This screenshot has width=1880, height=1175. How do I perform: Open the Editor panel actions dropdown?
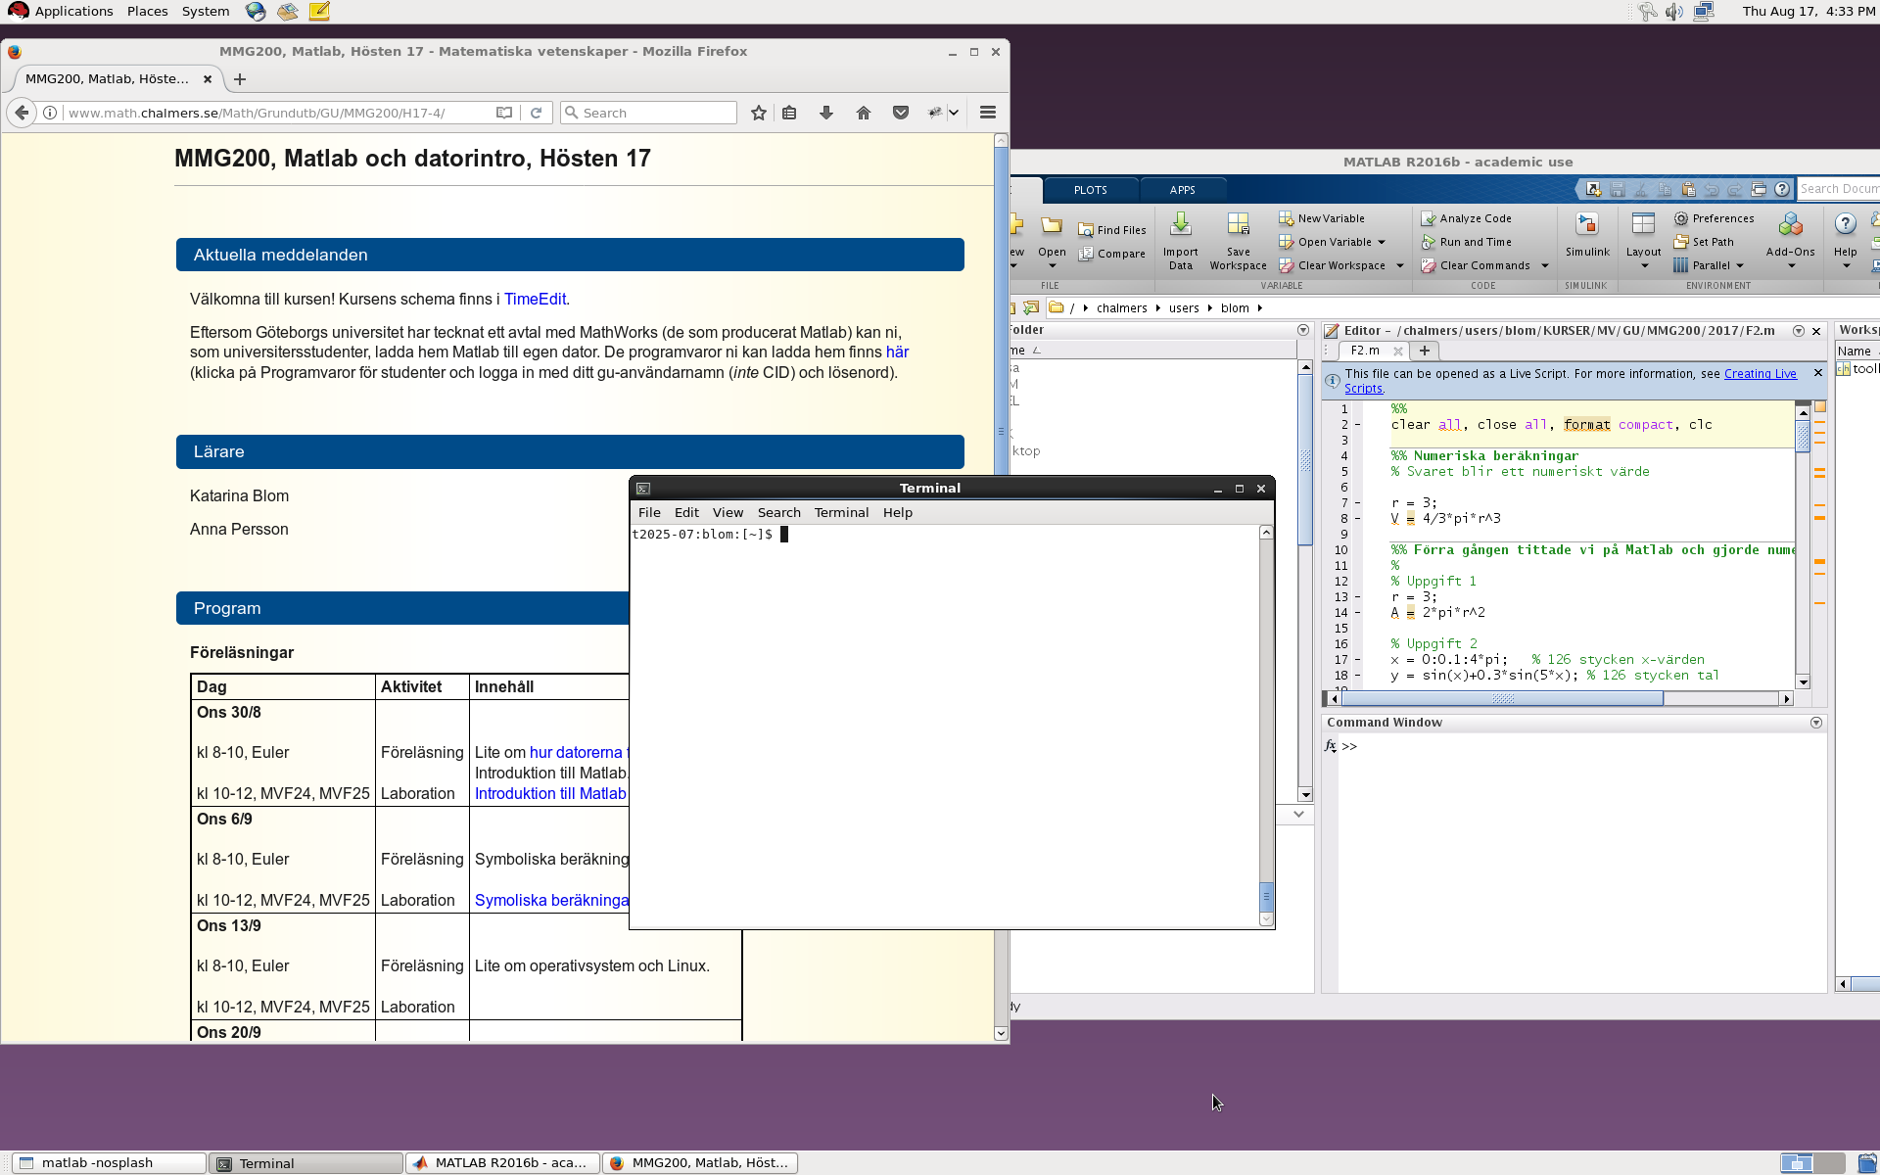tap(1798, 331)
